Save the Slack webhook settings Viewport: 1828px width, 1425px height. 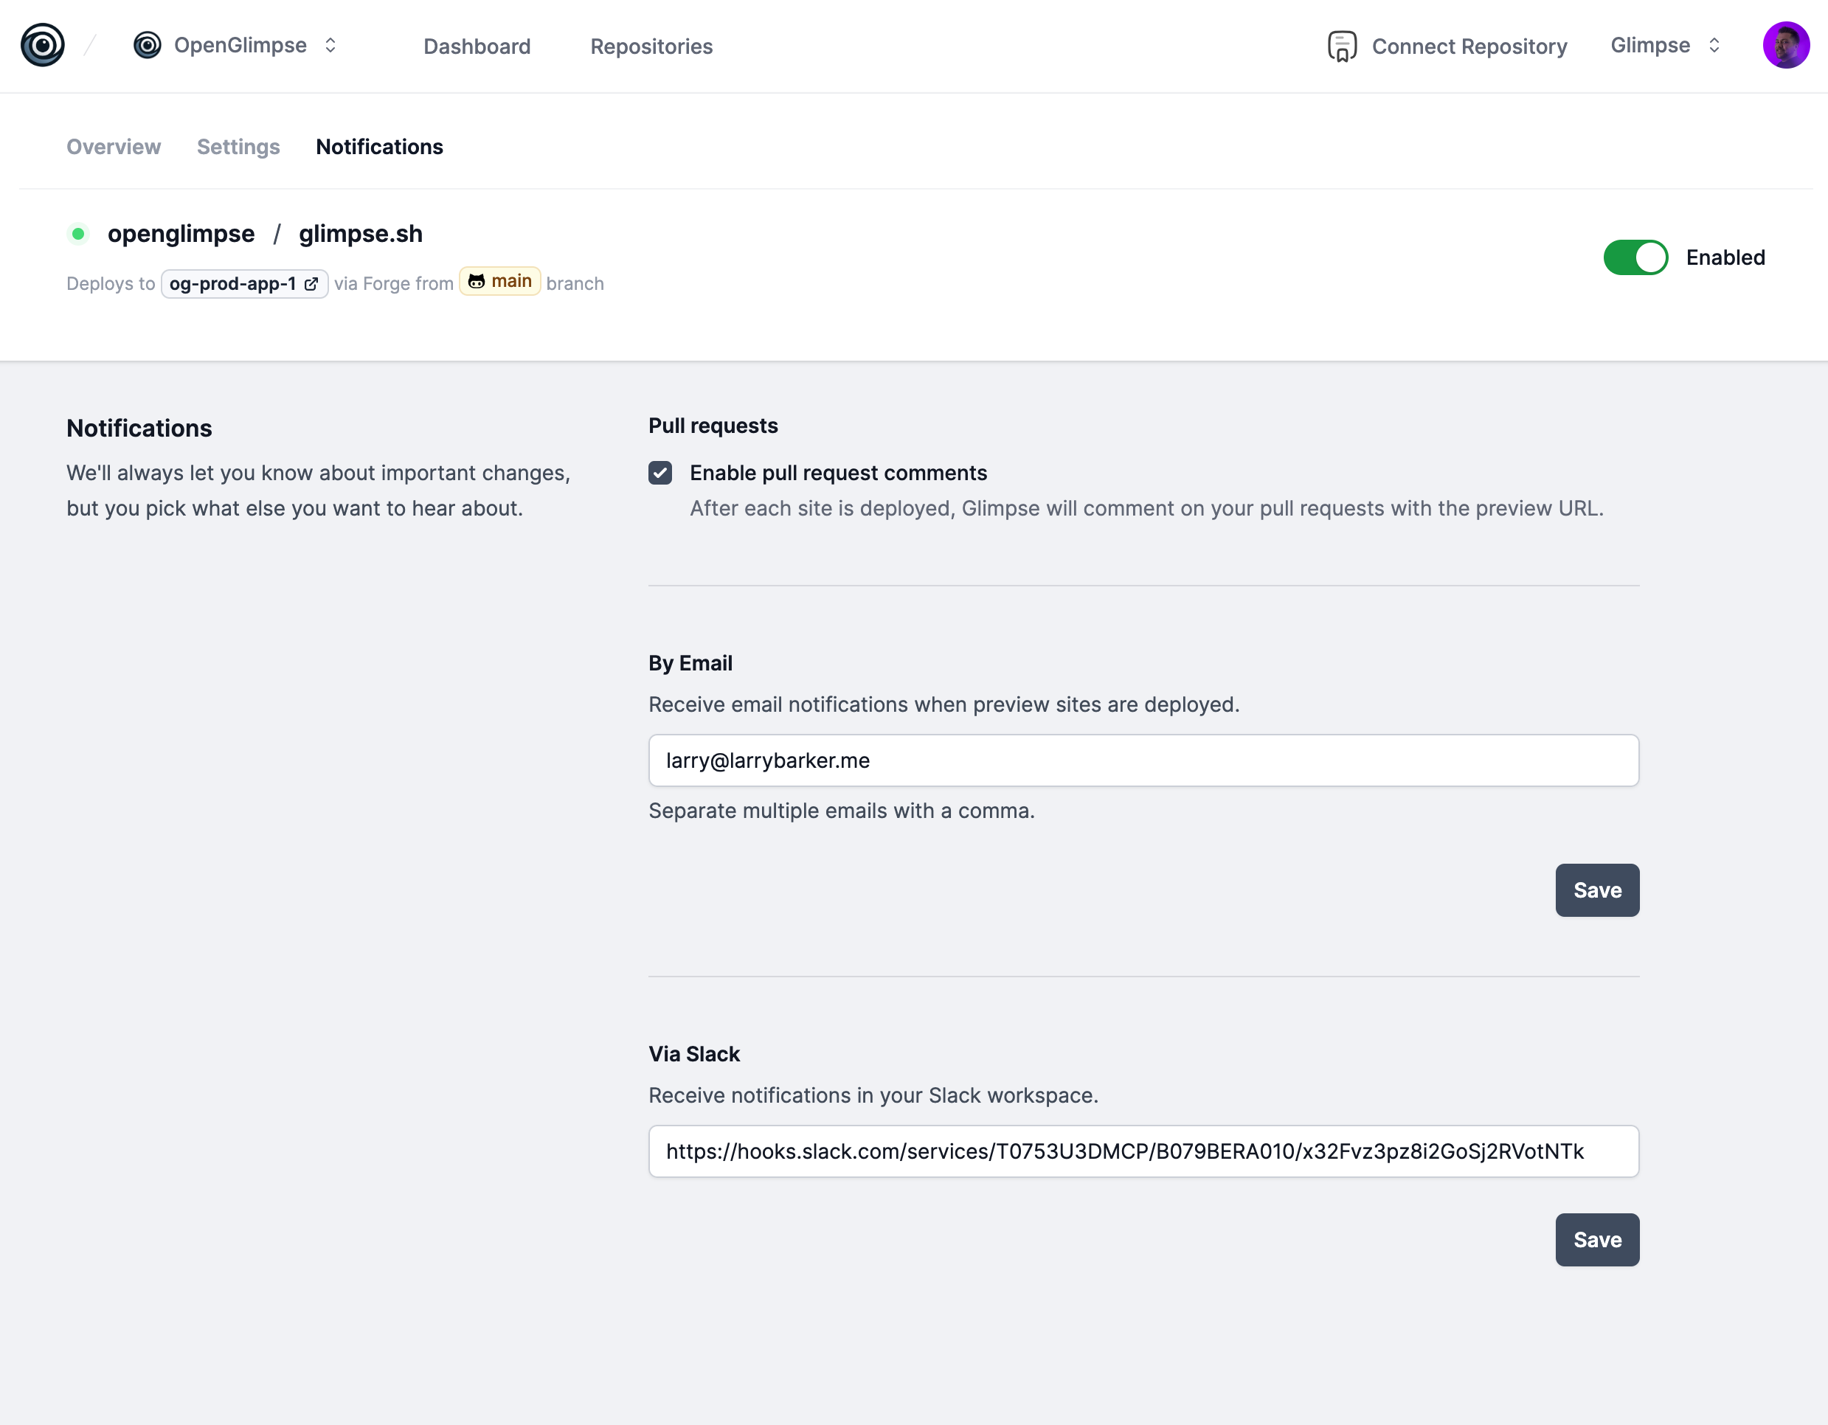pyautogui.click(x=1596, y=1240)
